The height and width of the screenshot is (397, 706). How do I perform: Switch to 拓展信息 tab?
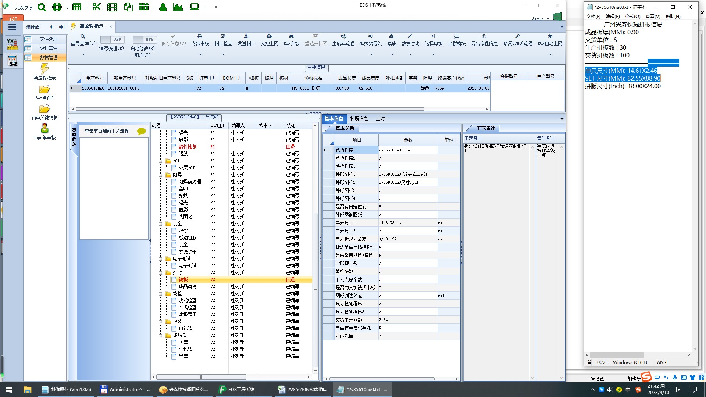pyautogui.click(x=359, y=118)
